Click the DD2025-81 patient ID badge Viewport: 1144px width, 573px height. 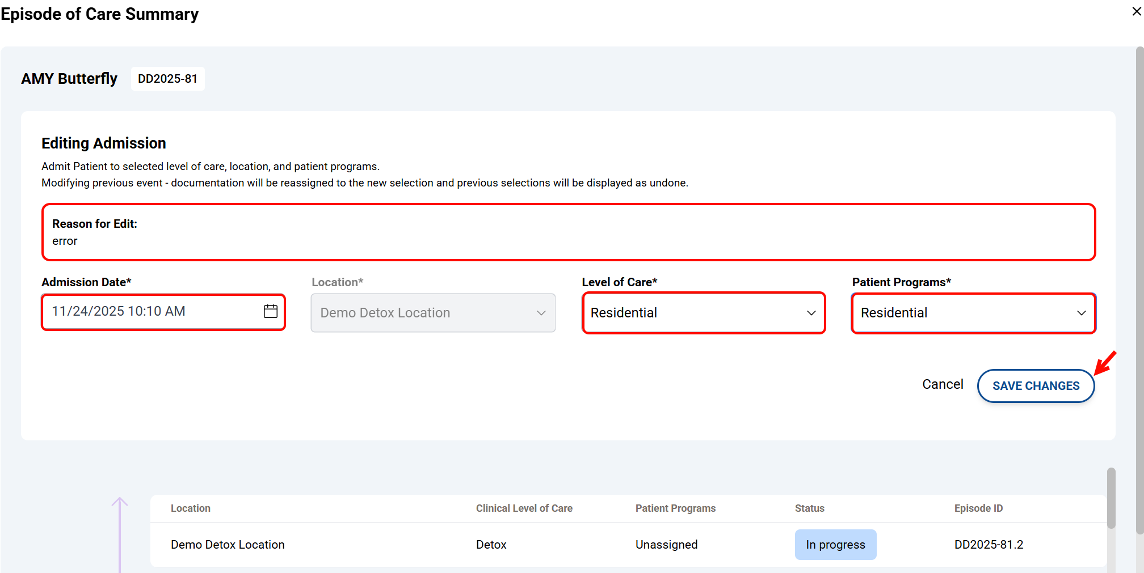click(x=167, y=79)
